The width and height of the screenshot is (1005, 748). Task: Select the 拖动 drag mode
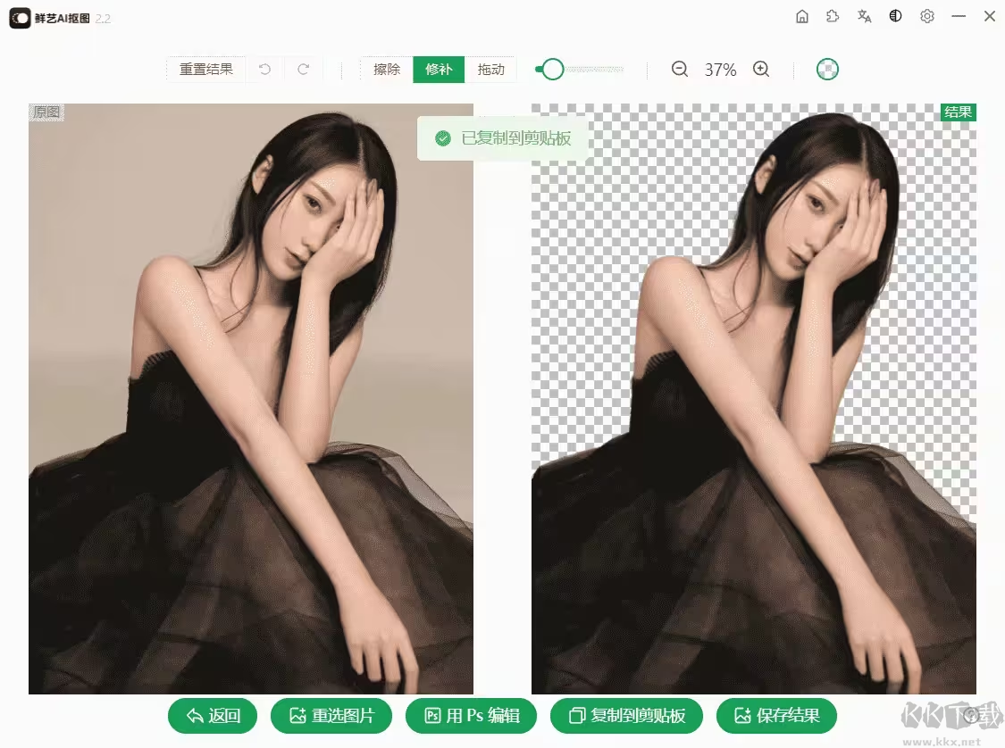click(490, 69)
